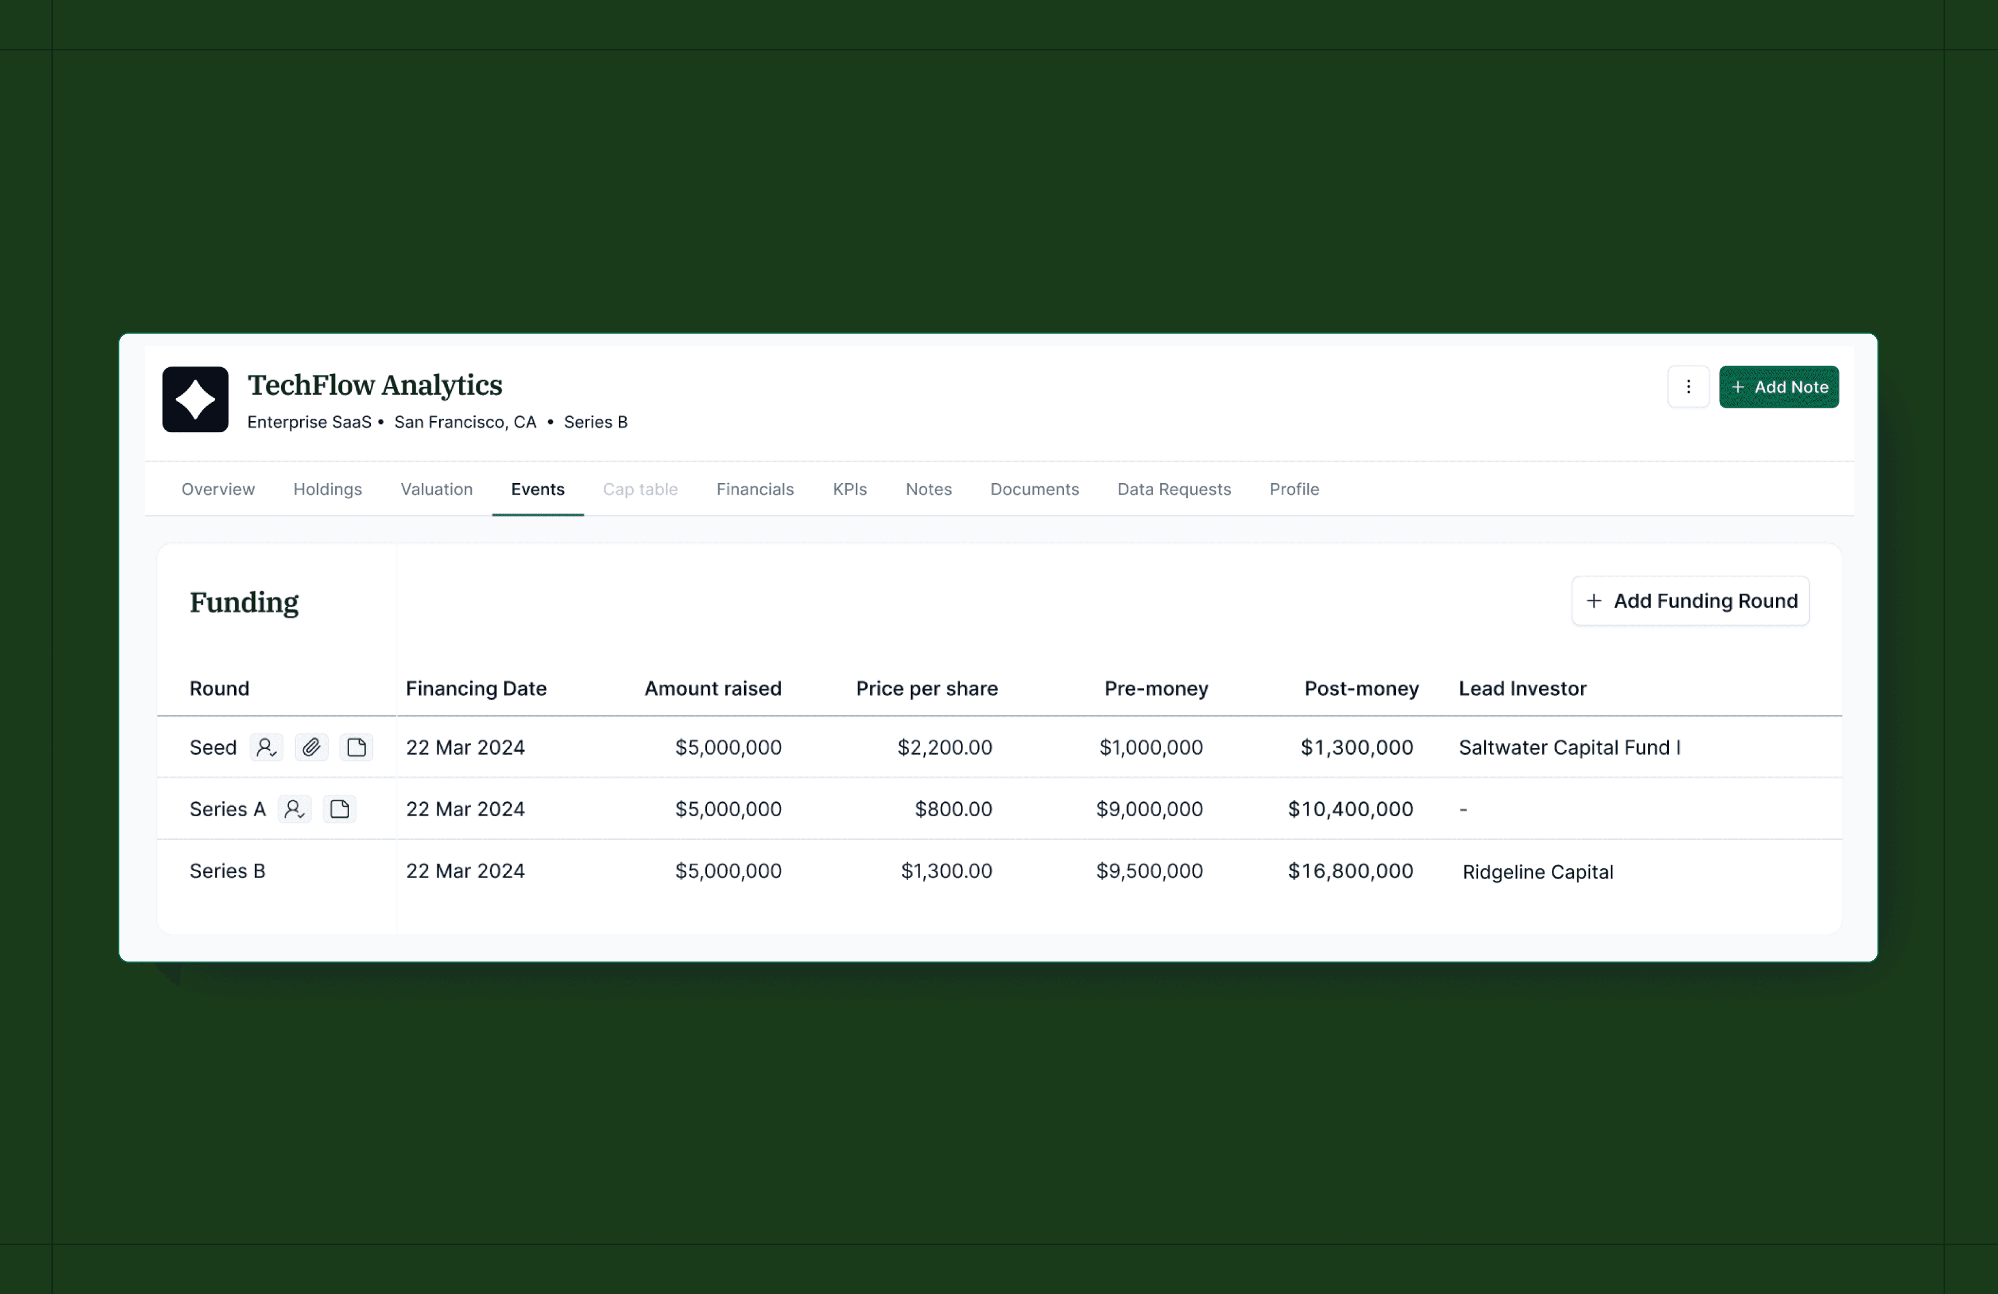
Task: Open the Series A document note icon
Action: coord(339,809)
